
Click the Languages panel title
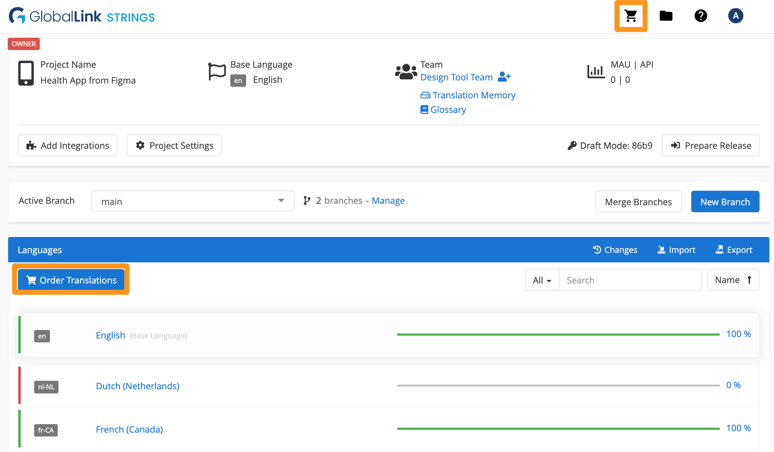coord(40,250)
